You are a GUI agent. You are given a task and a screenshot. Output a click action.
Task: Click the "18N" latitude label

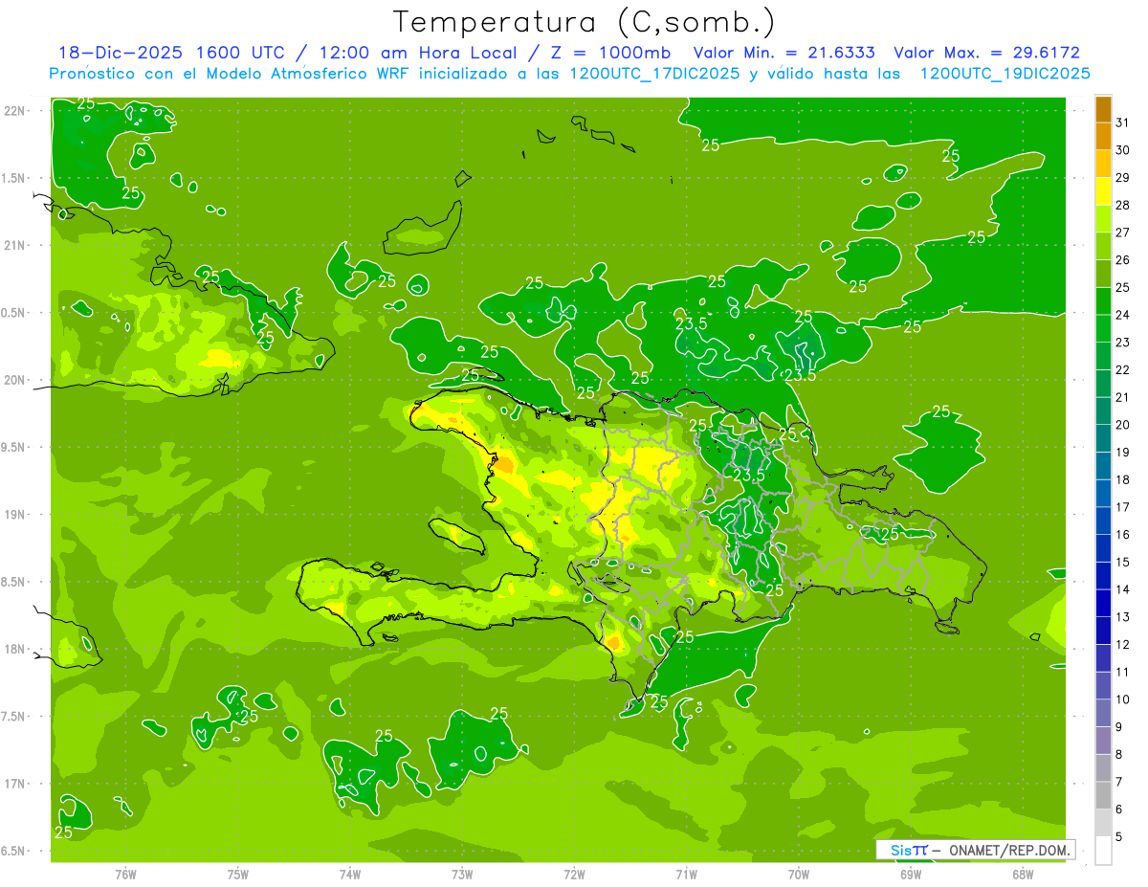15,649
